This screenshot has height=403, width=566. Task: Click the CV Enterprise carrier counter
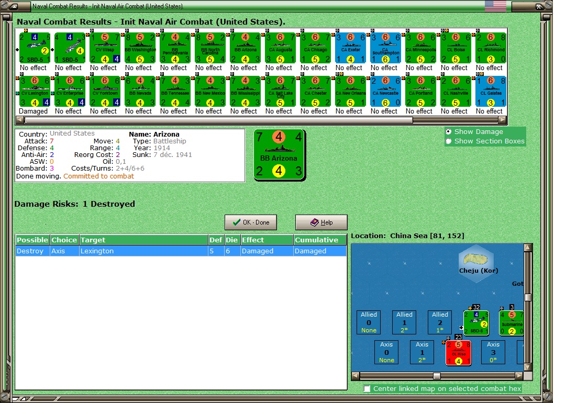pos(70,91)
